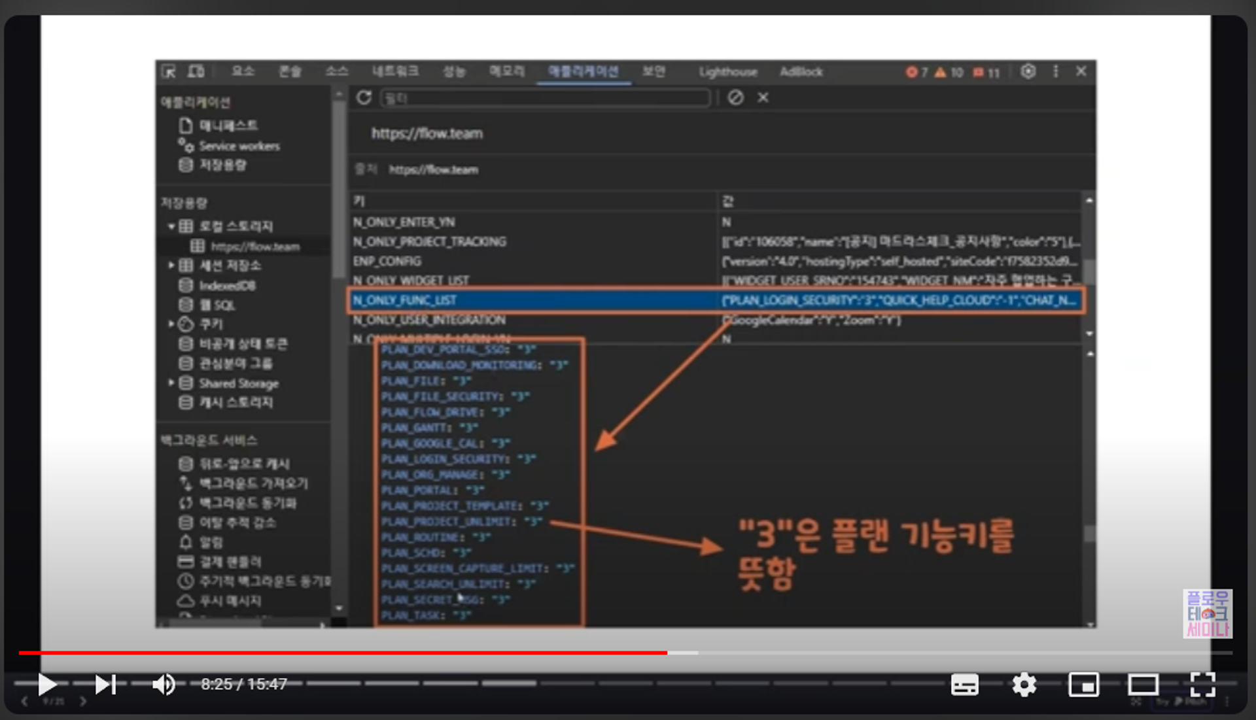Collapse the local storage tree item
This screenshot has width=1256, height=720.
[x=171, y=226]
